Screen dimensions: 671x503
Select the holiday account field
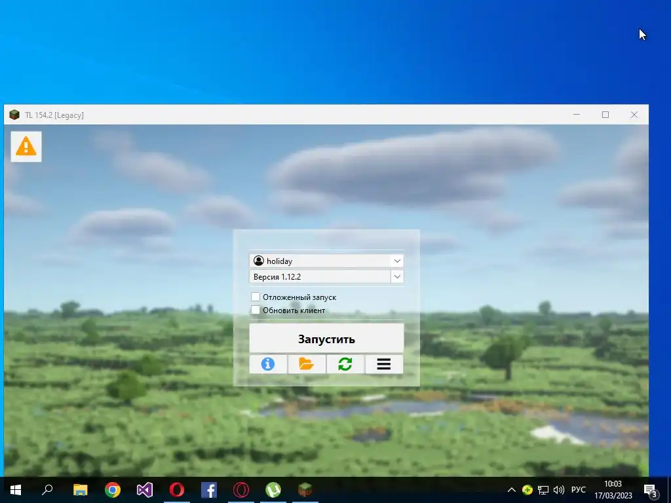[x=326, y=261]
